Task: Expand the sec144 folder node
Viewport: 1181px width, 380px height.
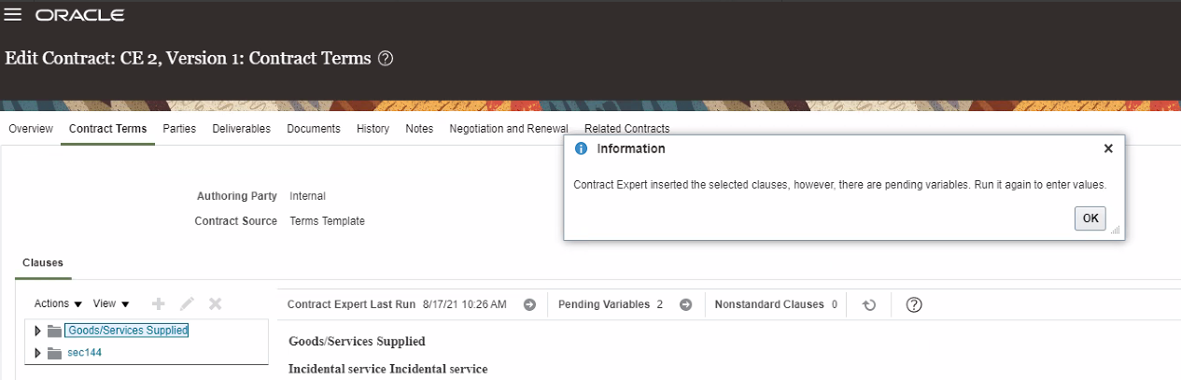Action: click(x=37, y=353)
